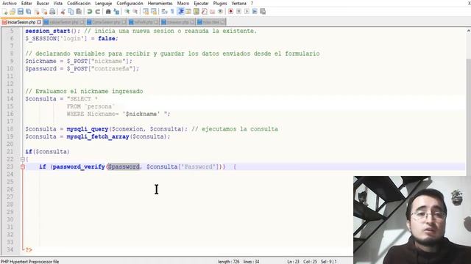
Task: Click 'session_start' in line 5
Action: [48, 31]
